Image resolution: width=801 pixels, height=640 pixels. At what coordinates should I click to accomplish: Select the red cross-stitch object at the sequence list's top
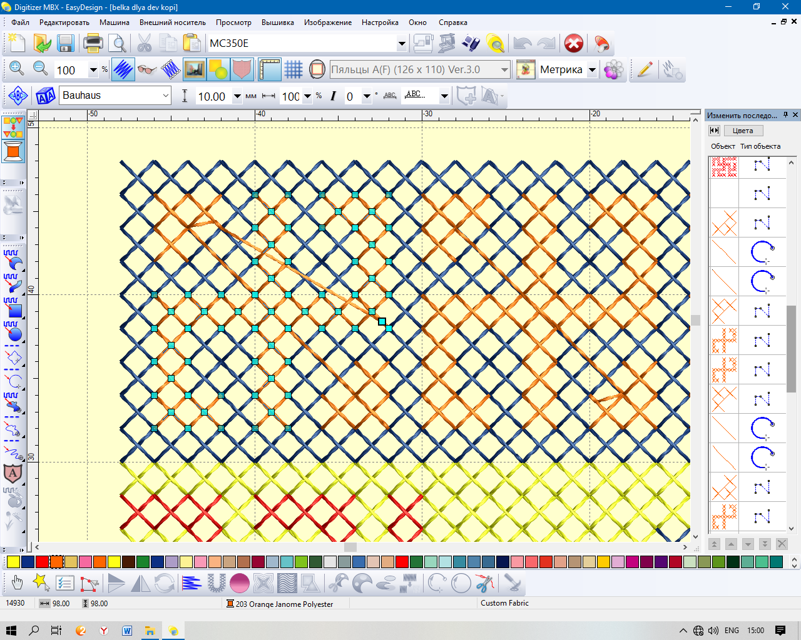click(x=724, y=167)
